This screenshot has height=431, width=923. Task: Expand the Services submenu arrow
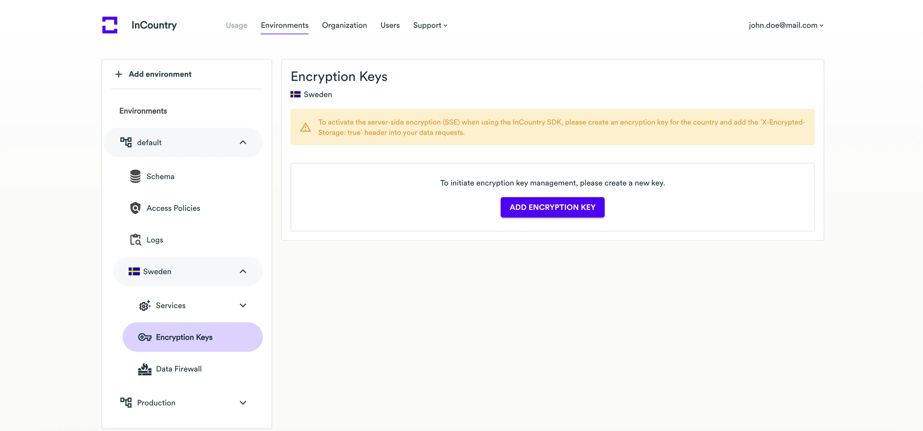pyautogui.click(x=243, y=306)
